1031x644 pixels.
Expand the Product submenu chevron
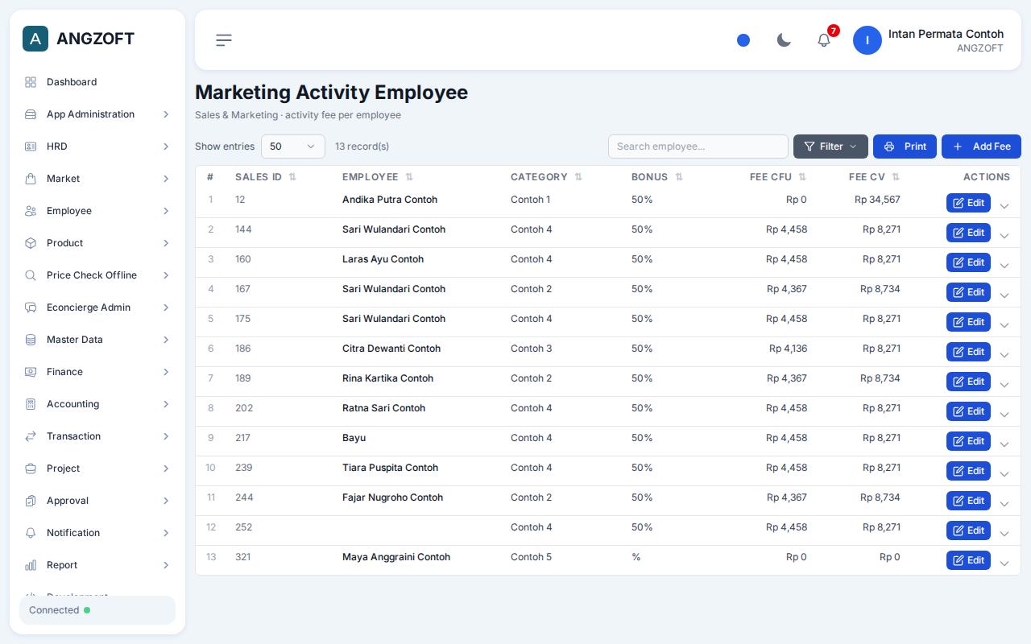[166, 243]
